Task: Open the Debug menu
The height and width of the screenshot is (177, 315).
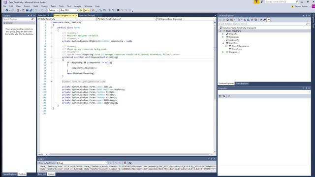Action: [44, 6]
